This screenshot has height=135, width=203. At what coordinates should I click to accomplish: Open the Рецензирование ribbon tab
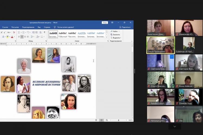coord(28,27)
